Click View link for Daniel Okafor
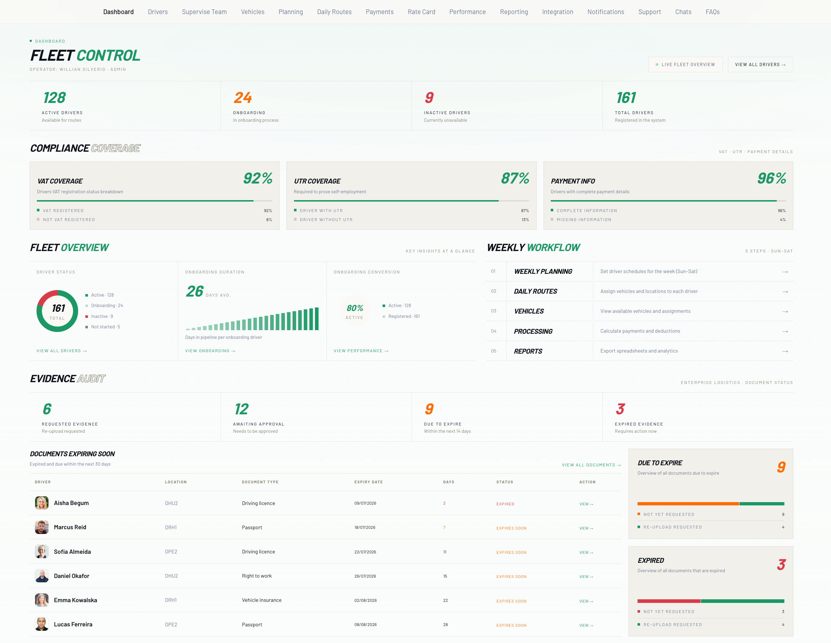Viewport: 831px width, 643px height. tap(586, 577)
